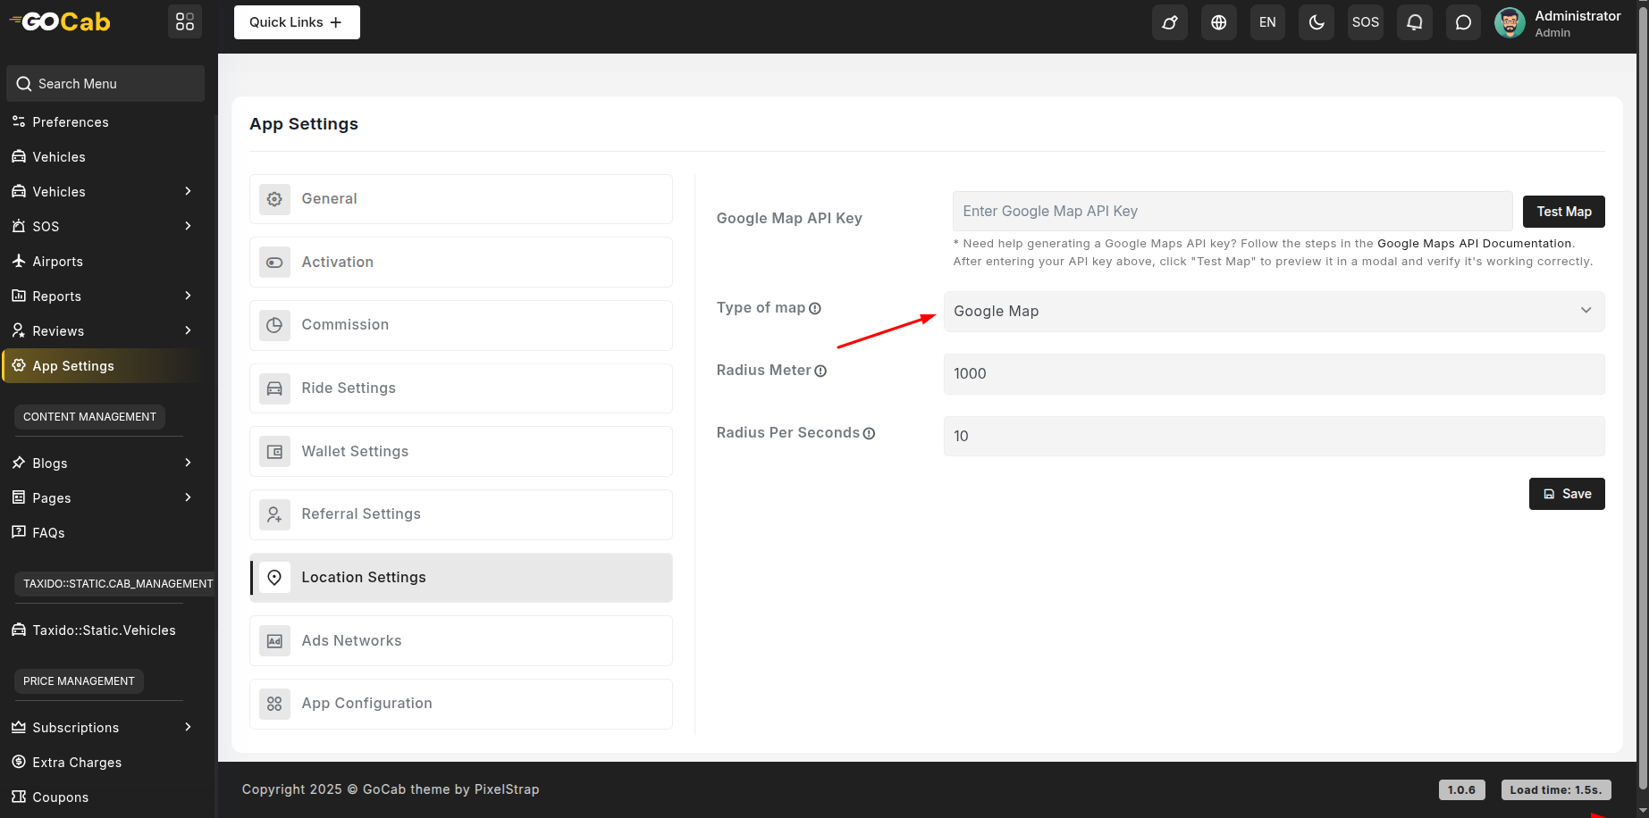Click the Type of map info icon
Image resolution: width=1649 pixels, height=818 pixels.
(815, 309)
